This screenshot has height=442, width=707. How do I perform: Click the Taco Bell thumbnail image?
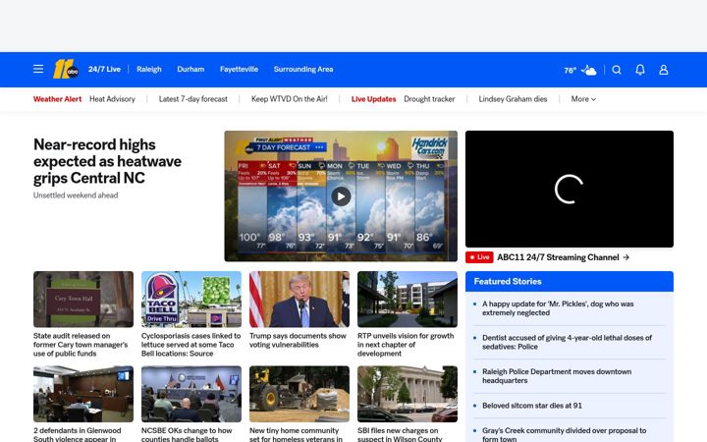pos(191,299)
